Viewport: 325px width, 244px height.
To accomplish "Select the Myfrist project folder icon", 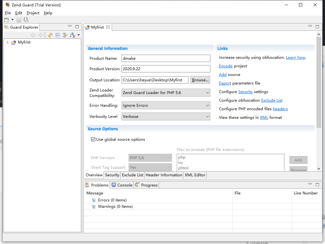I will [x=14, y=43].
